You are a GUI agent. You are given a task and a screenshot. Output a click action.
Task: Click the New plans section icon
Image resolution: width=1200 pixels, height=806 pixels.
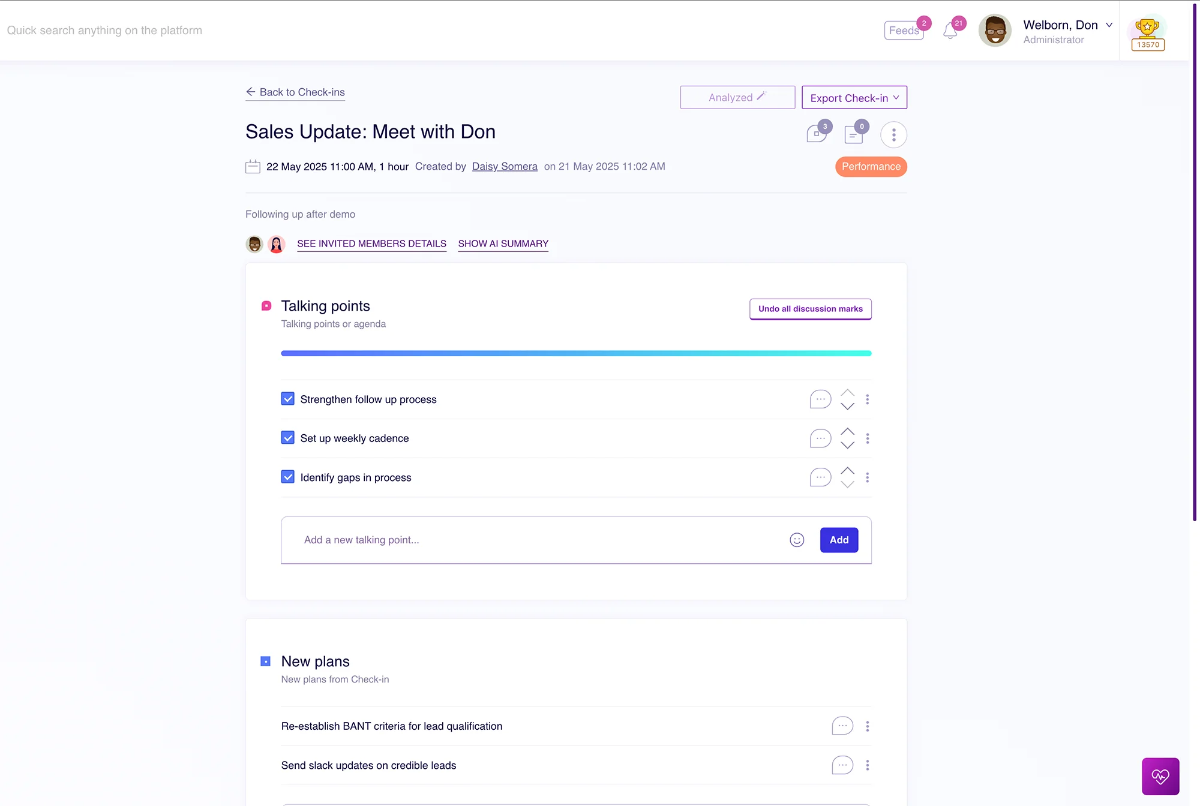(265, 661)
